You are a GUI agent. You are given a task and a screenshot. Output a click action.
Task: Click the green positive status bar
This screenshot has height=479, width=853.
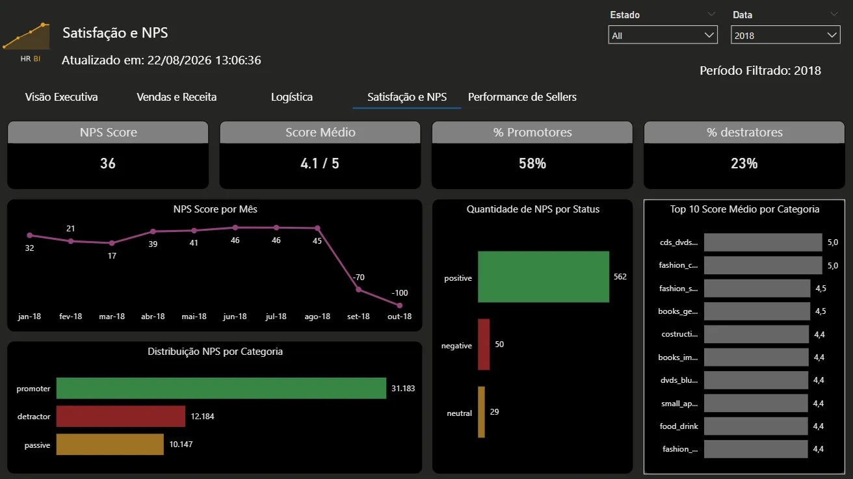tap(544, 277)
